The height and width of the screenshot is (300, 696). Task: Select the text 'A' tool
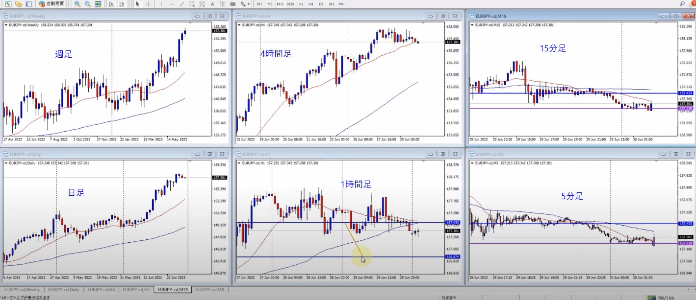pos(212,4)
